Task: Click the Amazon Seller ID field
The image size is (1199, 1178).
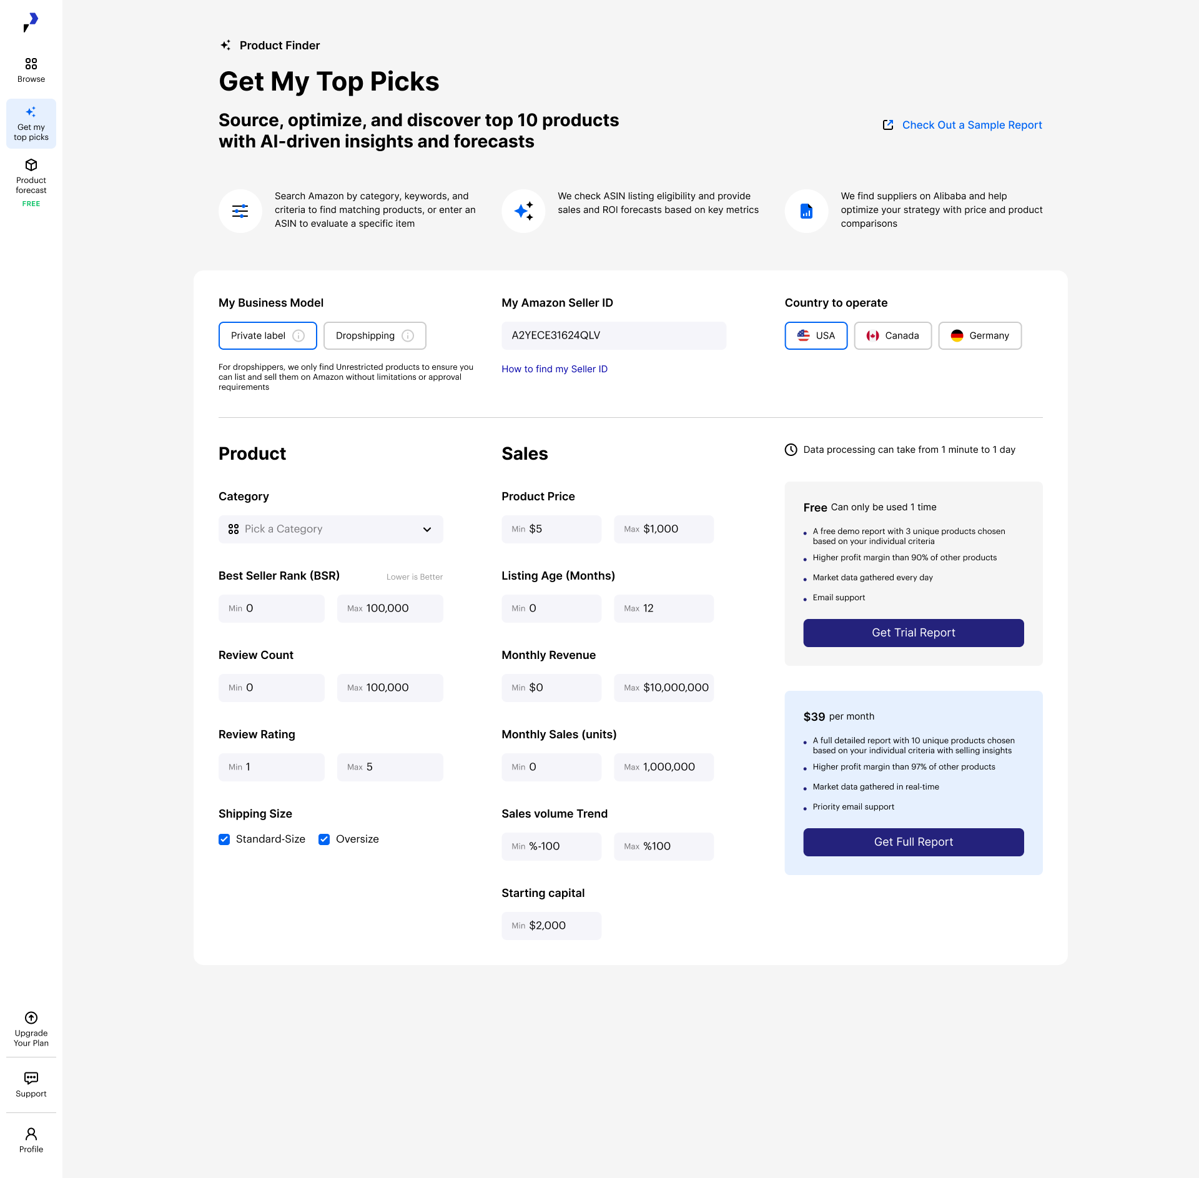Action: [613, 336]
